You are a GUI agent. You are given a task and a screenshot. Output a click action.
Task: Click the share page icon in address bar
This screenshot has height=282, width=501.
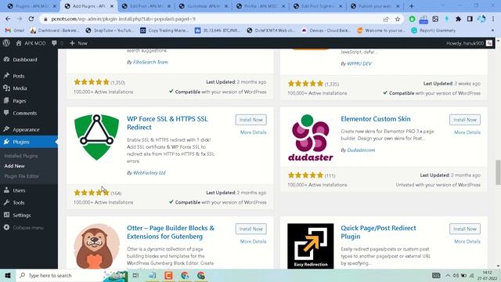pyautogui.click(x=386, y=19)
